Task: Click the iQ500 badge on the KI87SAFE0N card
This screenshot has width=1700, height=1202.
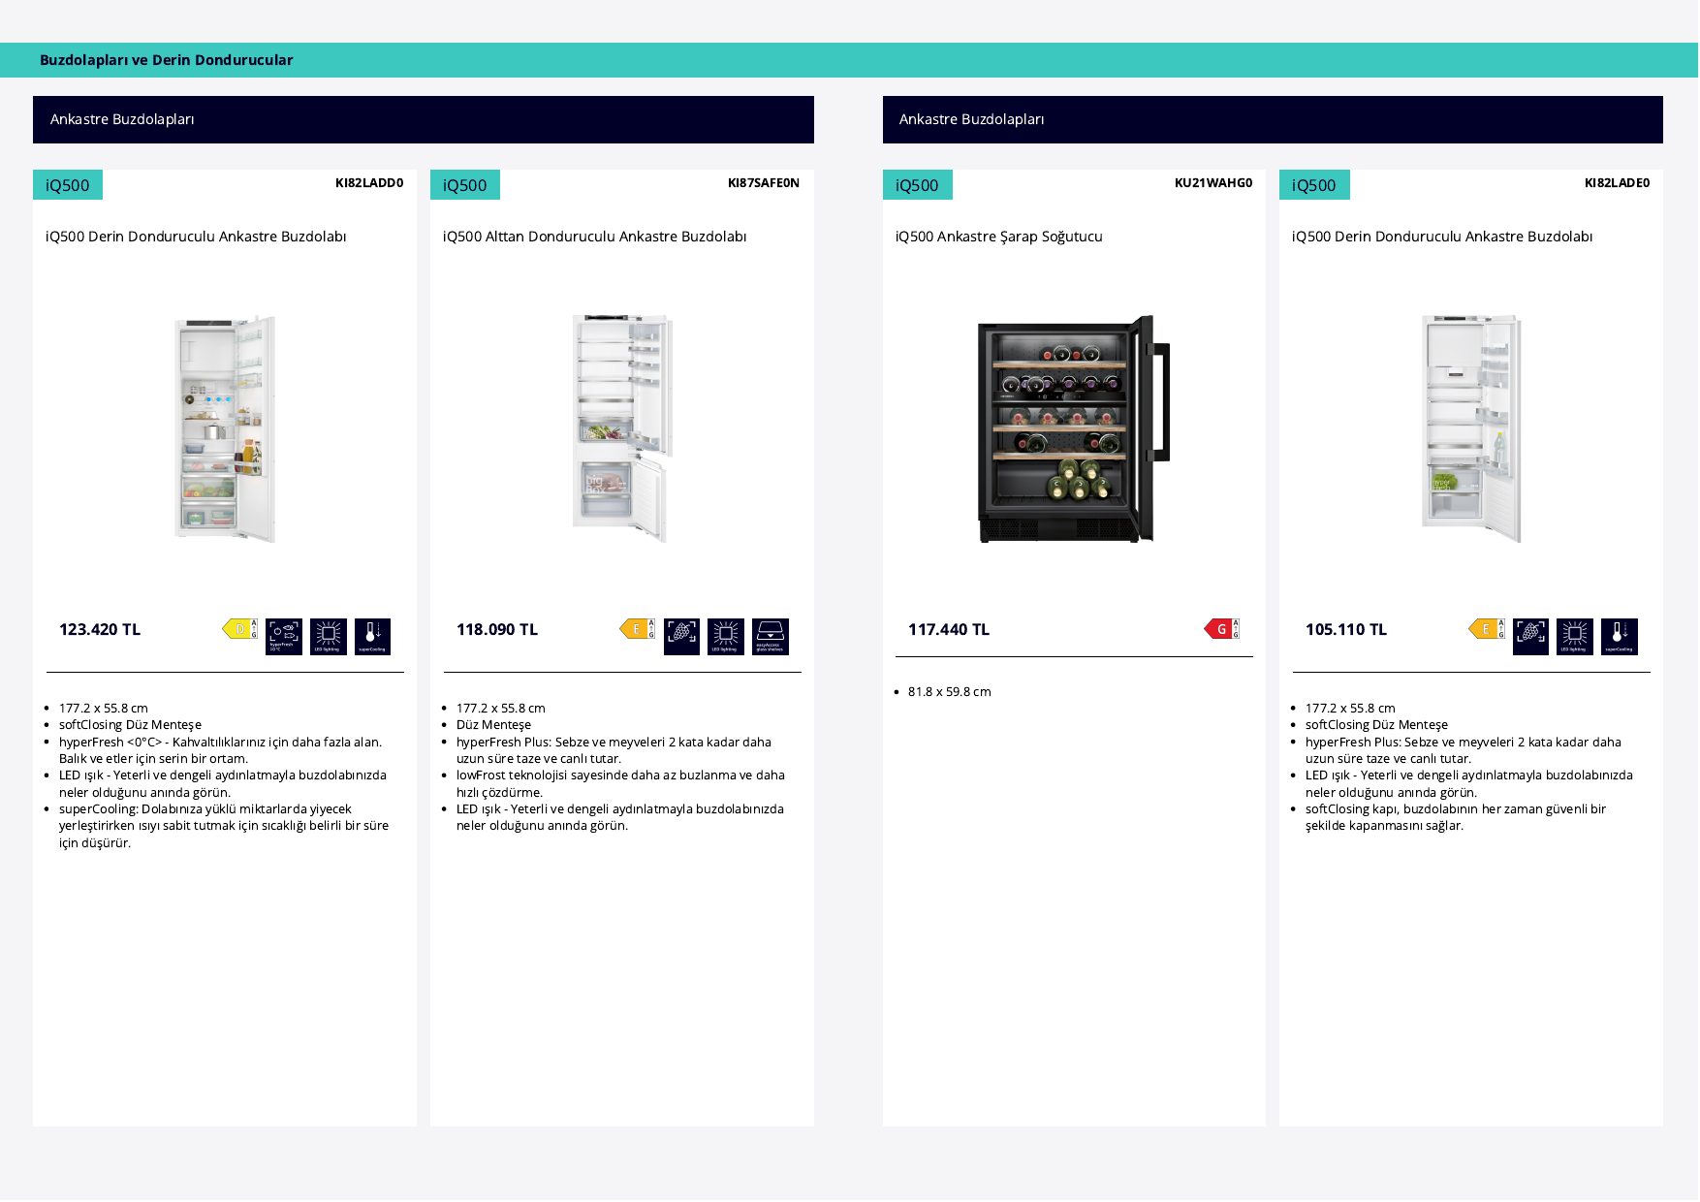Action: [x=465, y=185]
